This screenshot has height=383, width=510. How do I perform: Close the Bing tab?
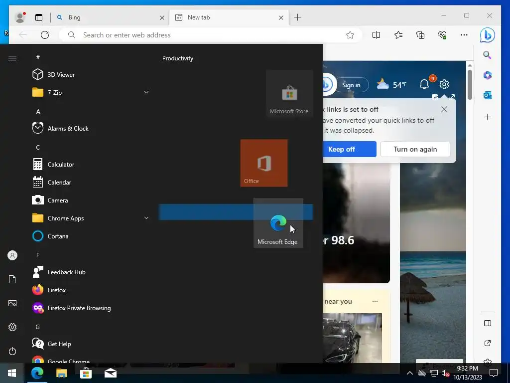[162, 17]
